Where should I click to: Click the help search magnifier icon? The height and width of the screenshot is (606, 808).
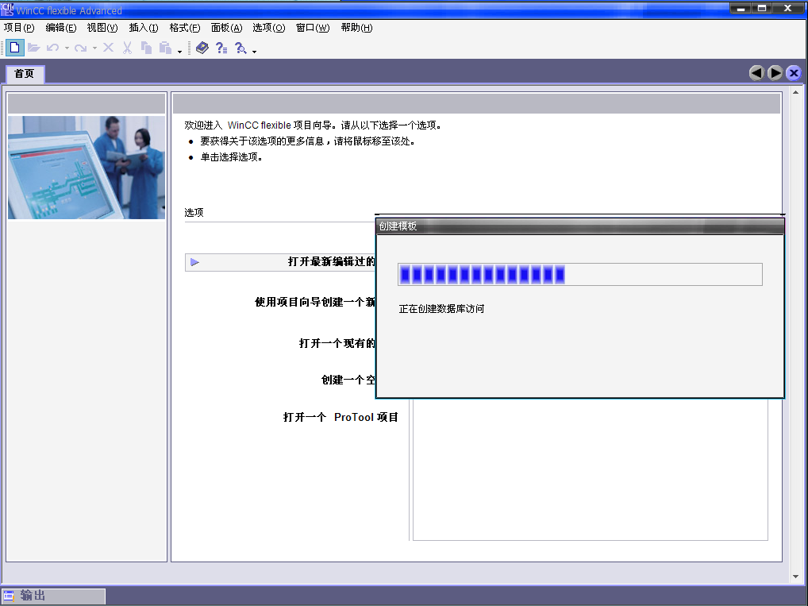click(241, 48)
